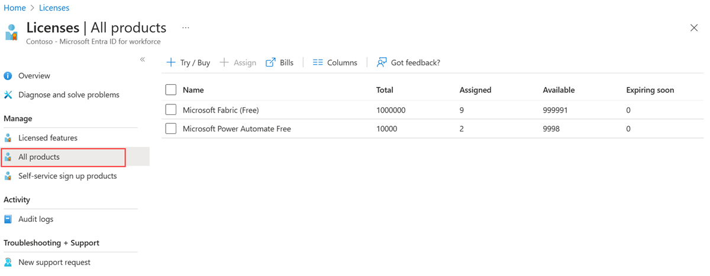
Task: Open the ellipsis more options menu
Action: coord(186,28)
